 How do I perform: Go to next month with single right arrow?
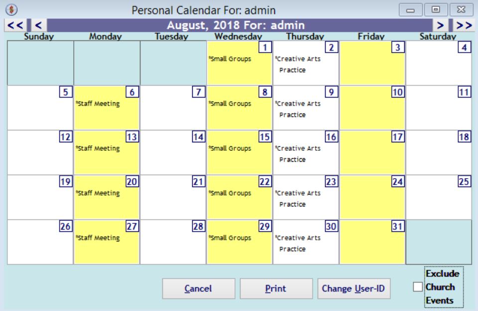tap(439, 24)
